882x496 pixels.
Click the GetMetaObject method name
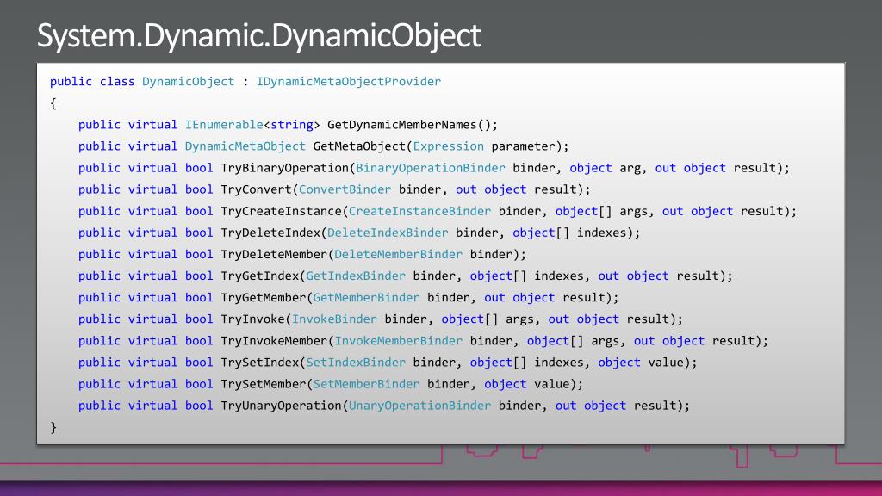359,146
